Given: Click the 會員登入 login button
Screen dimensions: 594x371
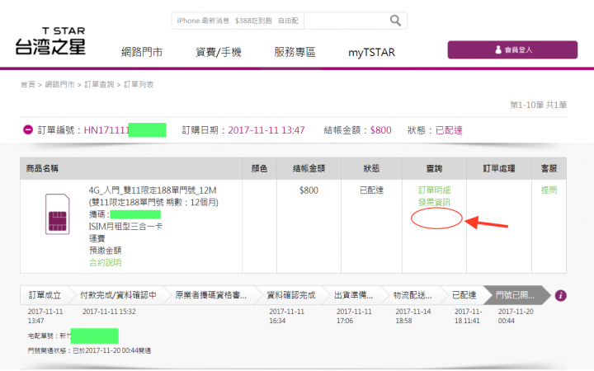Looking at the screenshot, I should [x=512, y=49].
